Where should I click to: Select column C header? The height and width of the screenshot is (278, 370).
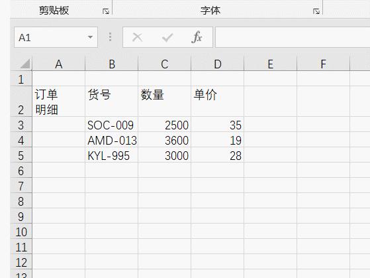tap(164, 64)
